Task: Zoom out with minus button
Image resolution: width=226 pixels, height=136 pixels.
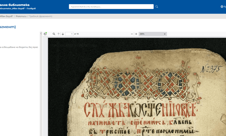Action: (132, 34)
